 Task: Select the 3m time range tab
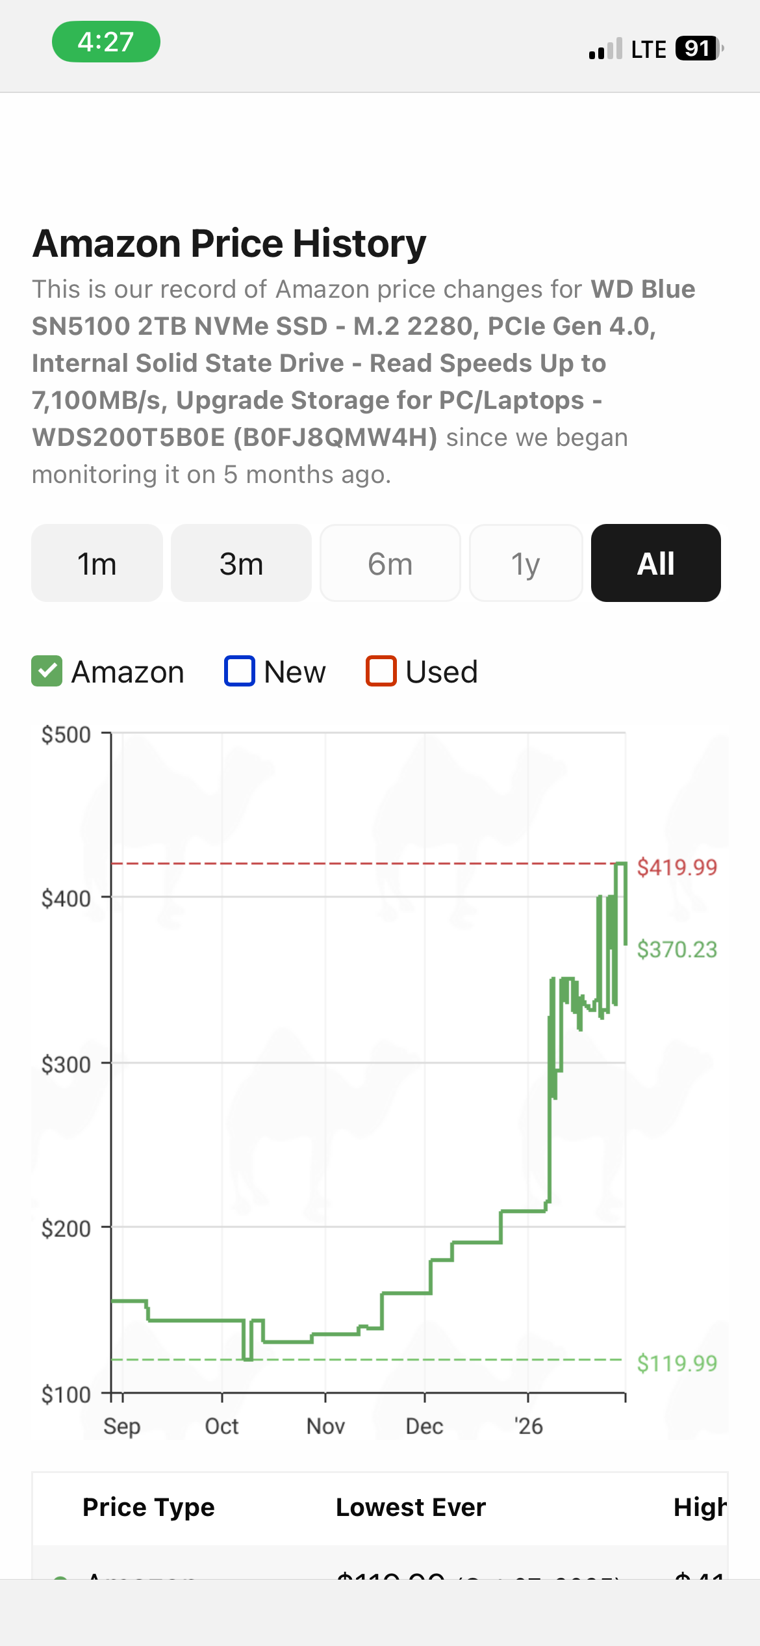point(241,563)
